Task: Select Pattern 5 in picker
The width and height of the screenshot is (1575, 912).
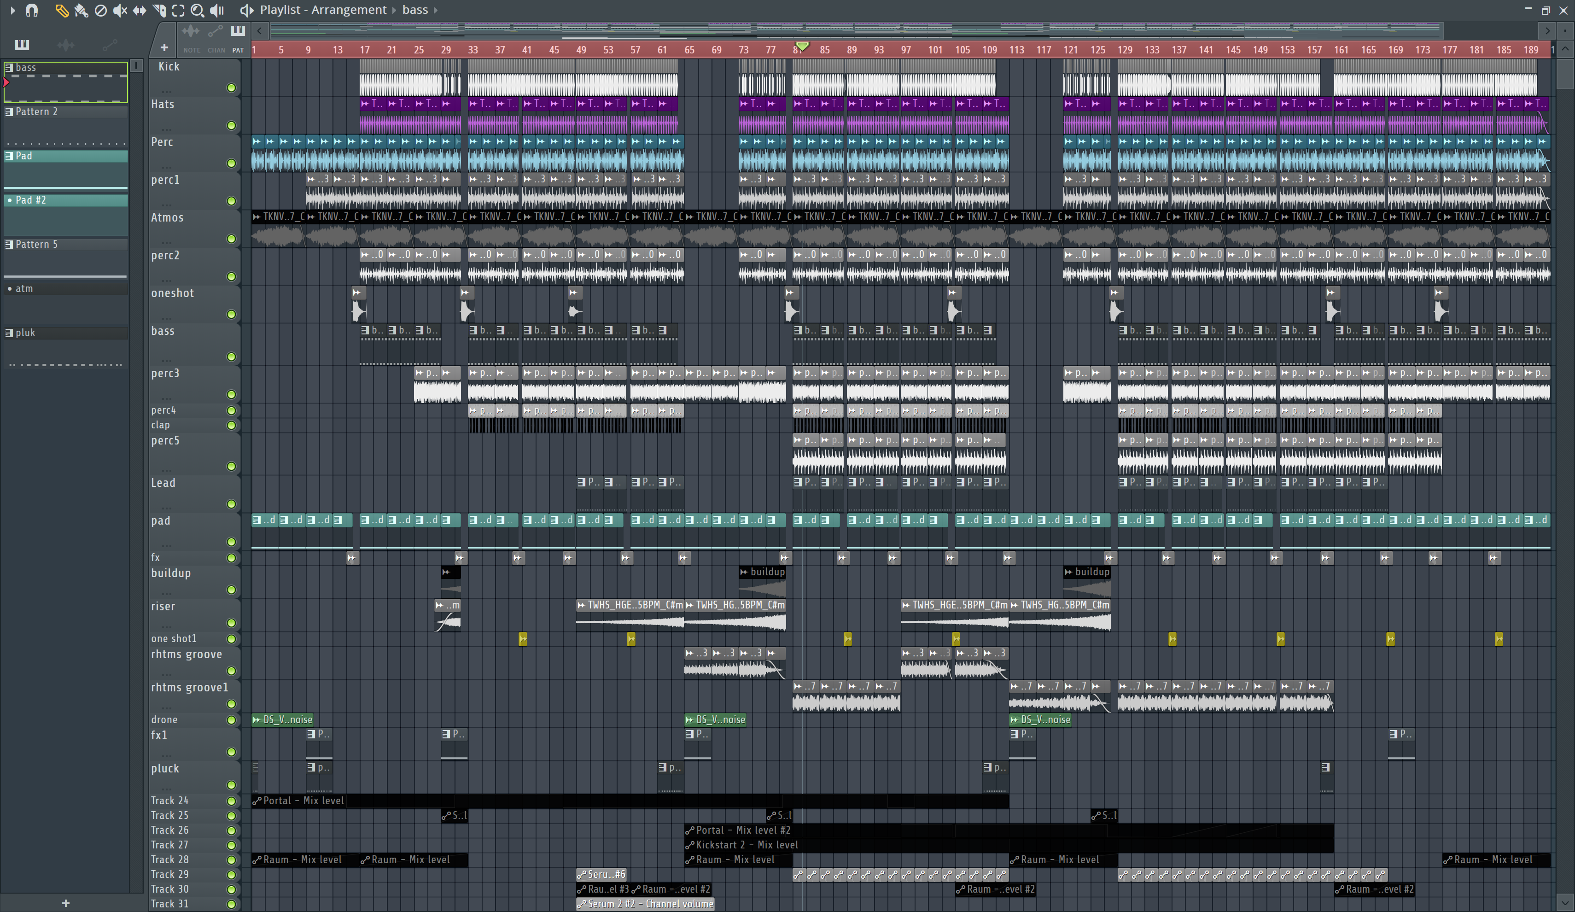Action: [x=65, y=259]
